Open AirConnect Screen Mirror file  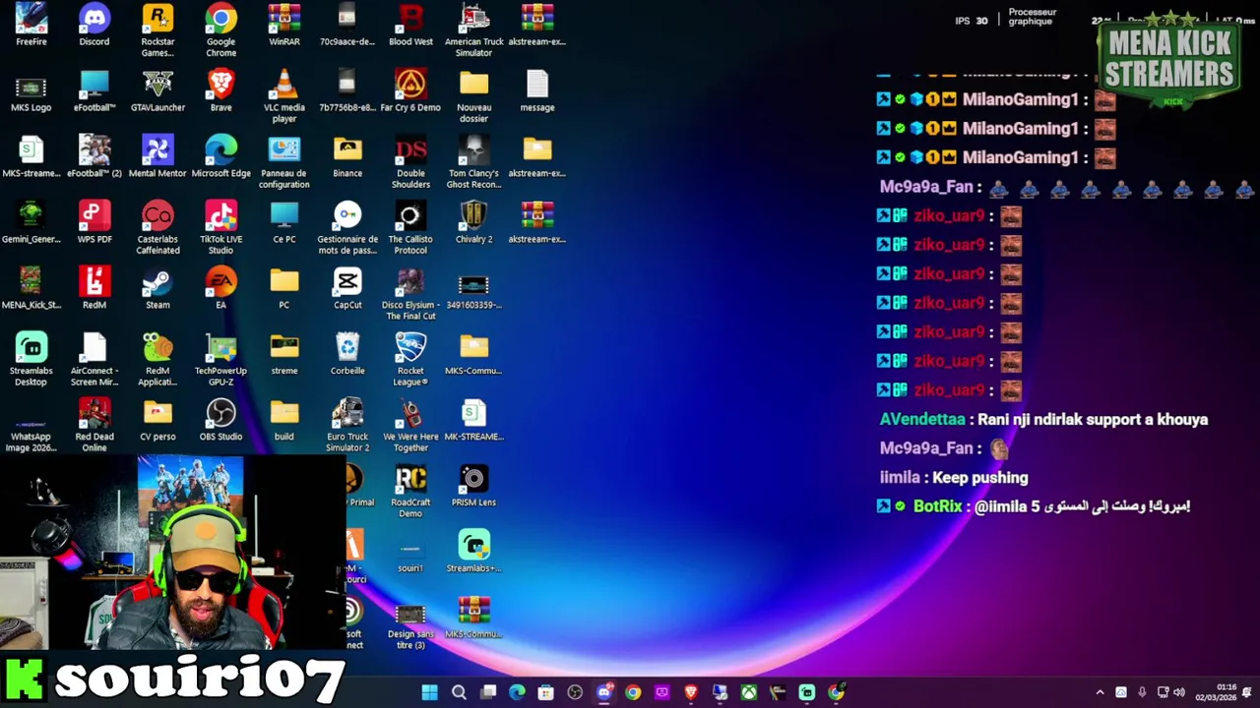pyautogui.click(x=94, y=359)
